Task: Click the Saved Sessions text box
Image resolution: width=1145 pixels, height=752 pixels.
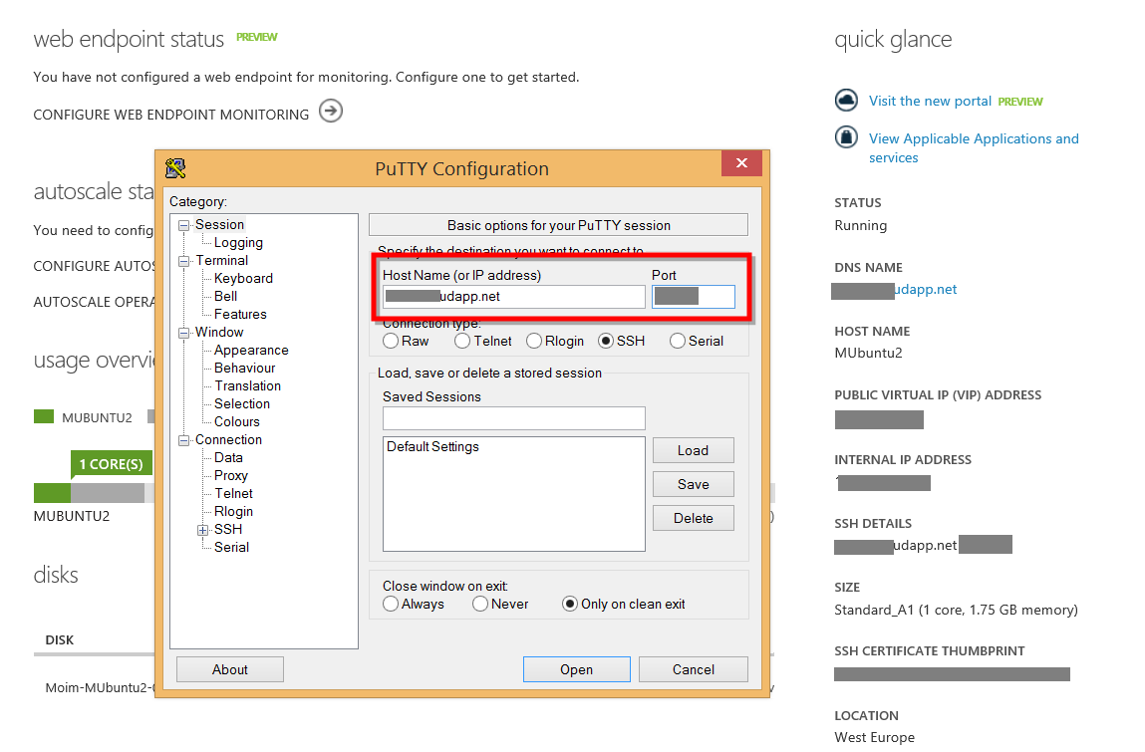Action: tap(513, 418)
